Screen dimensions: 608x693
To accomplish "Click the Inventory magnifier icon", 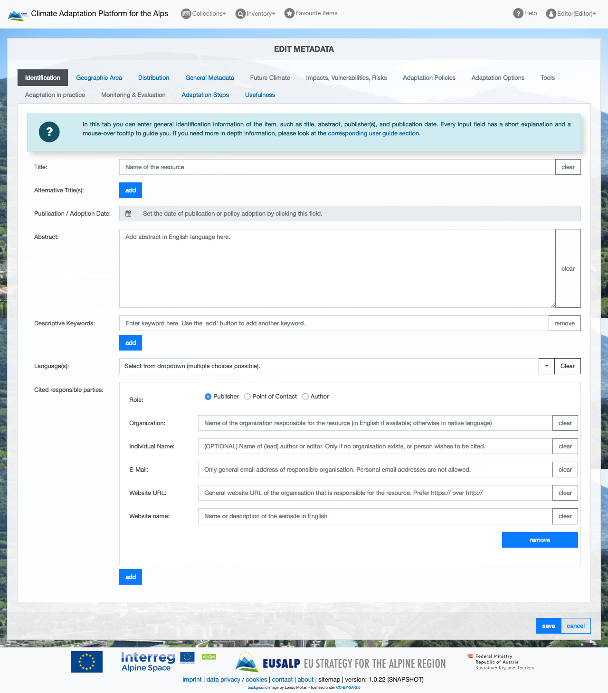I will [240, 14].
